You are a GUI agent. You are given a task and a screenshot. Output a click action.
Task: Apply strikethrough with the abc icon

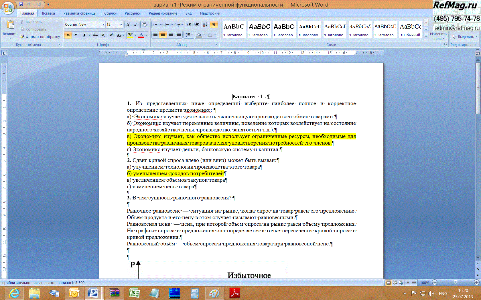pos(95,35)
